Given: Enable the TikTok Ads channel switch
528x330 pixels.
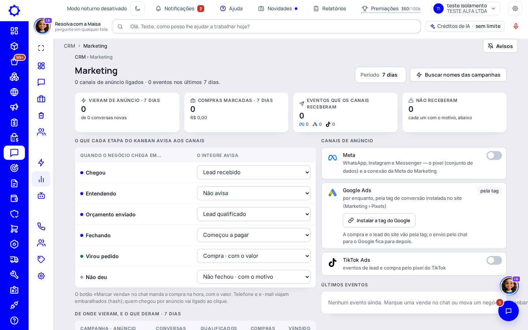Looking at the screenshot, I should tap(494, 260).
